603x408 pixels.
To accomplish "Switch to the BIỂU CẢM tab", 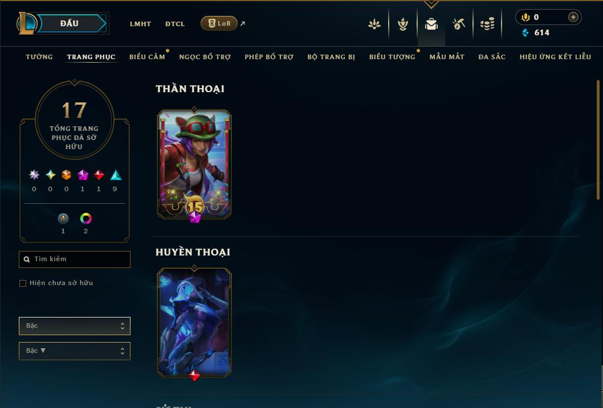I will pos(147,57).
